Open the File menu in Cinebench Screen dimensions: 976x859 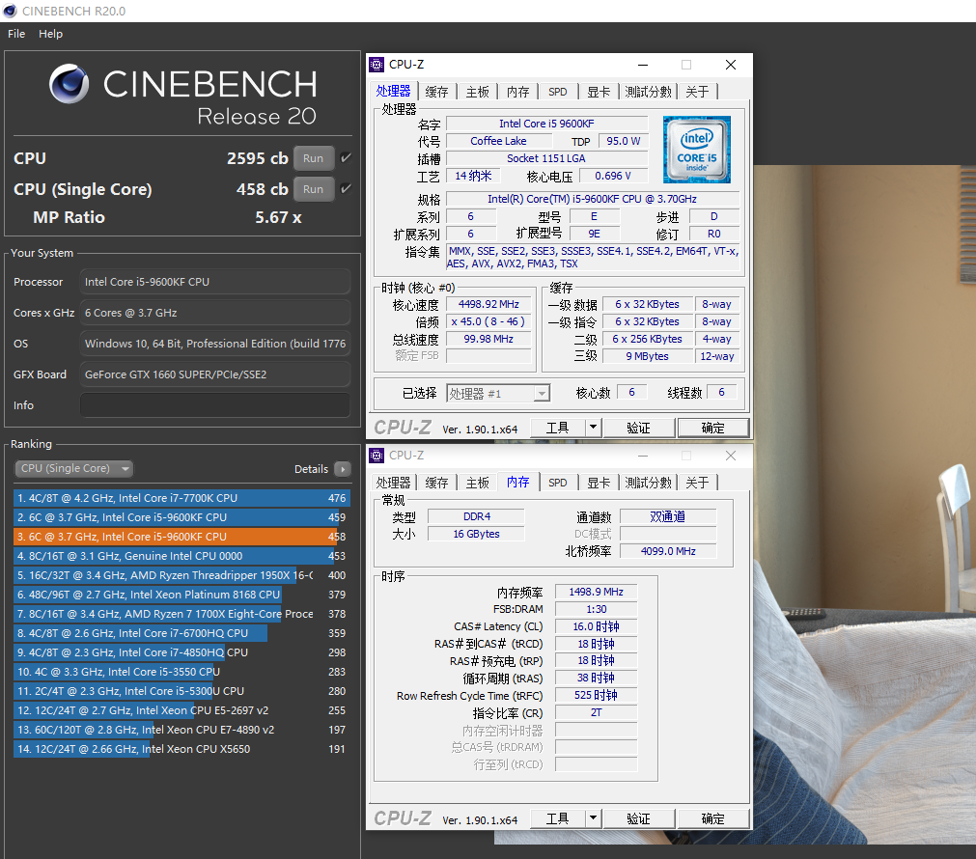(15, 33)
